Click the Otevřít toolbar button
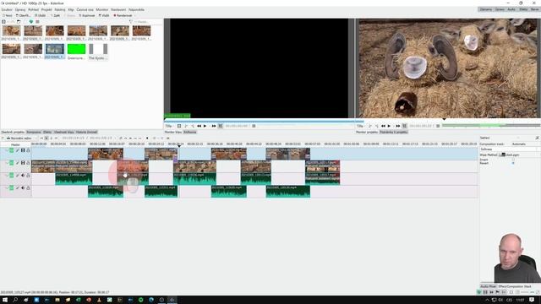The height and width of the screenshot is (304, 541). [23, 15]
